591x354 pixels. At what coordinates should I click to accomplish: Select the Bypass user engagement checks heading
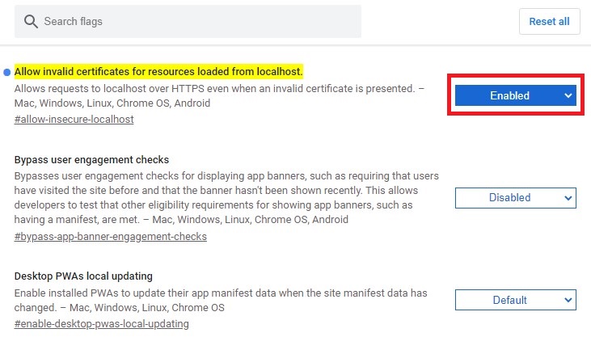[x=91, y=160]
